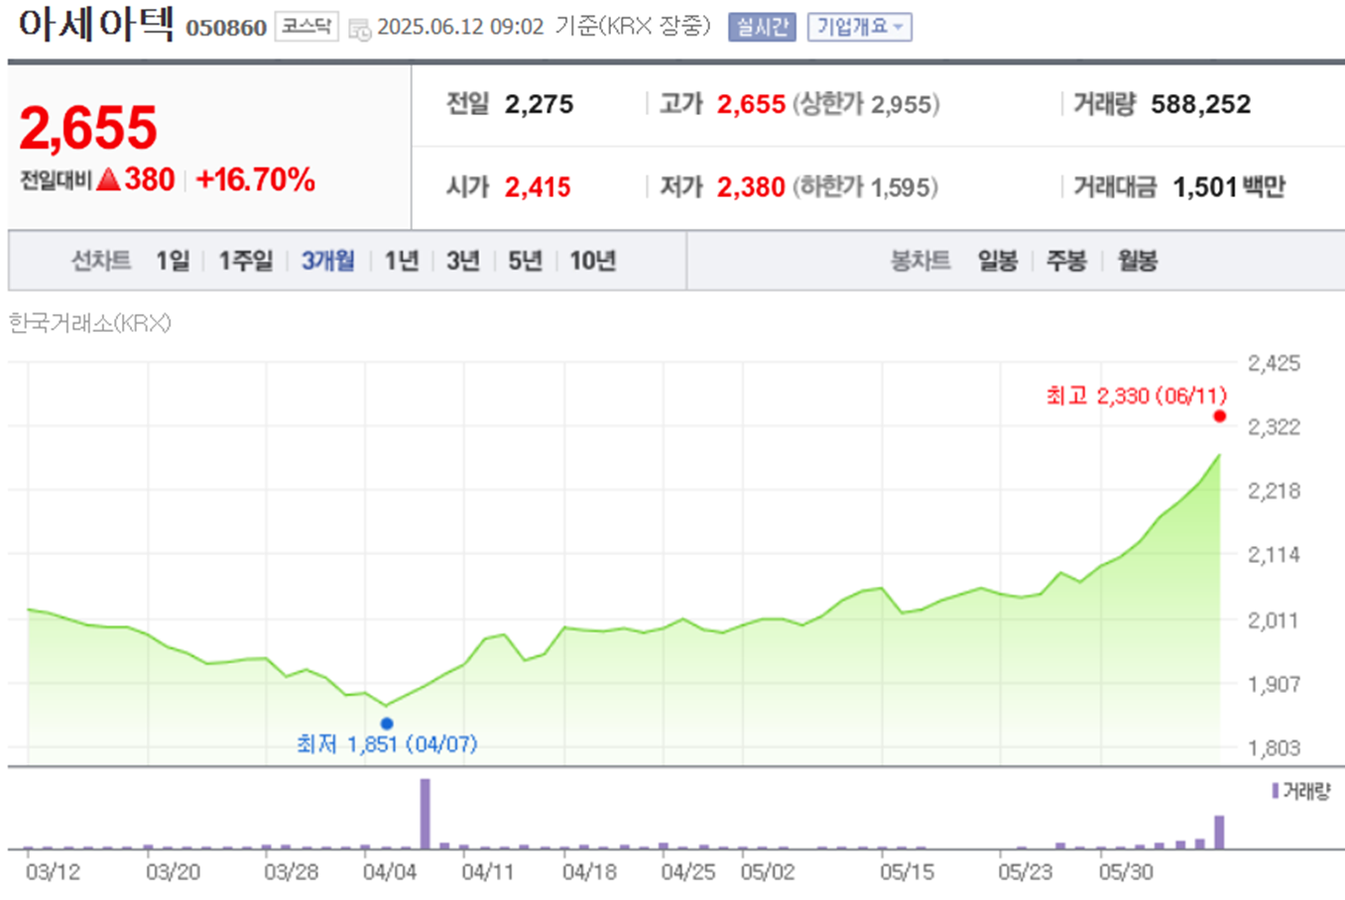Click the 하한가 1,595 text

click(x=865, y=187)
